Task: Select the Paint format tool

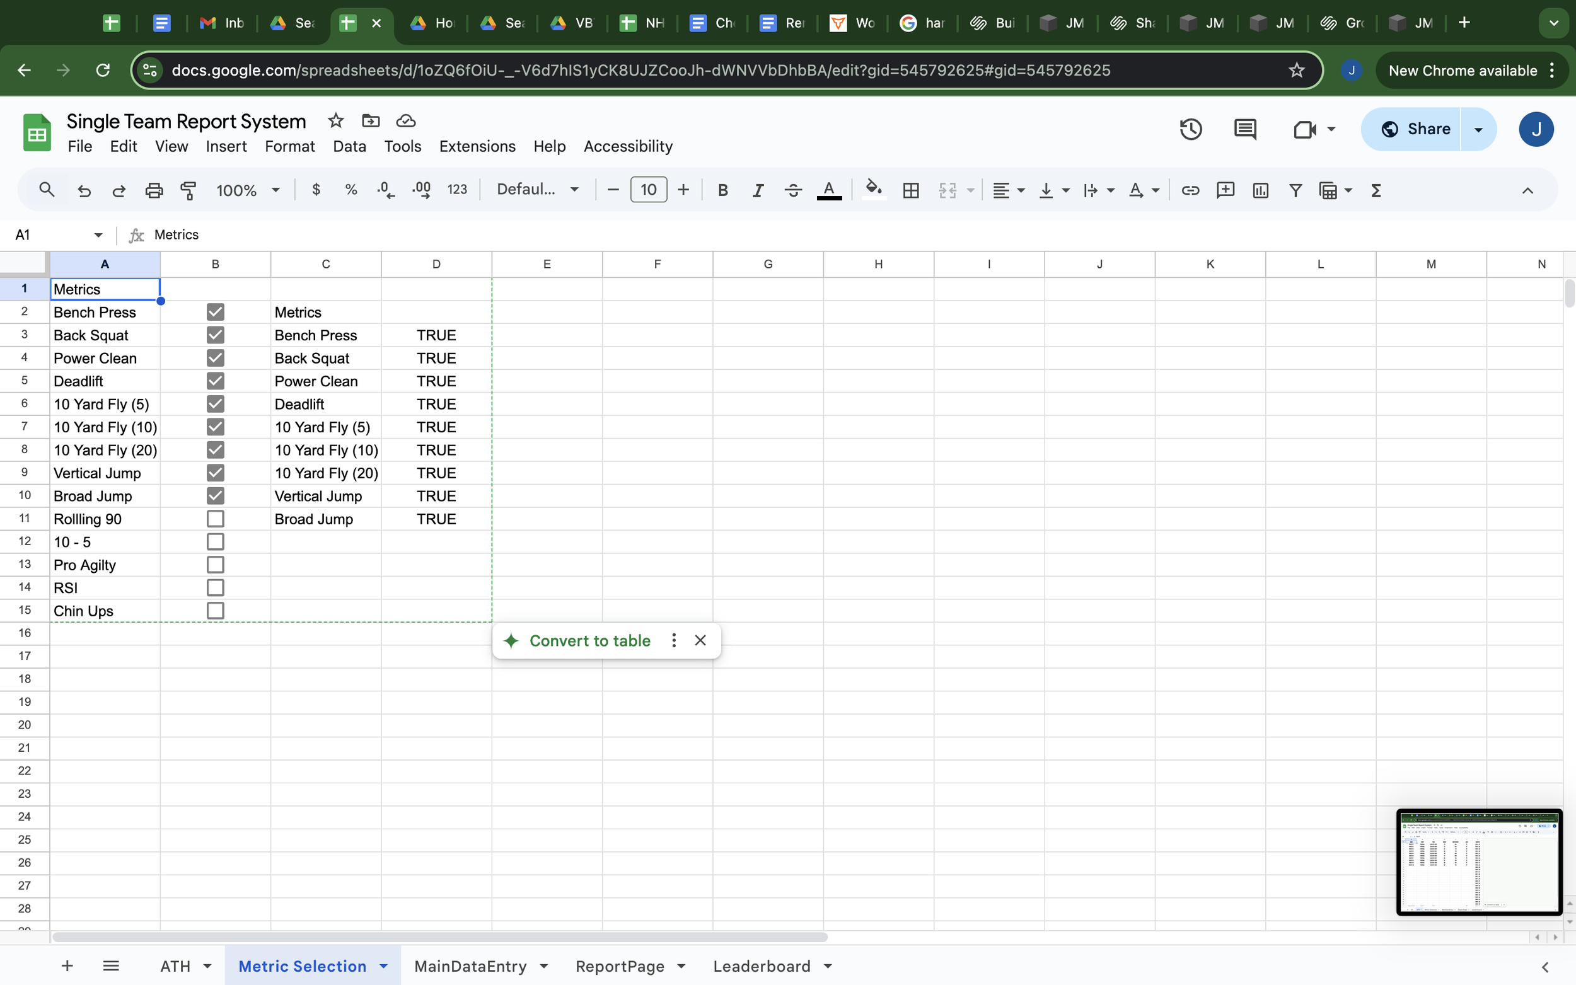Action: pyautogui.click(x=188, y=190)
